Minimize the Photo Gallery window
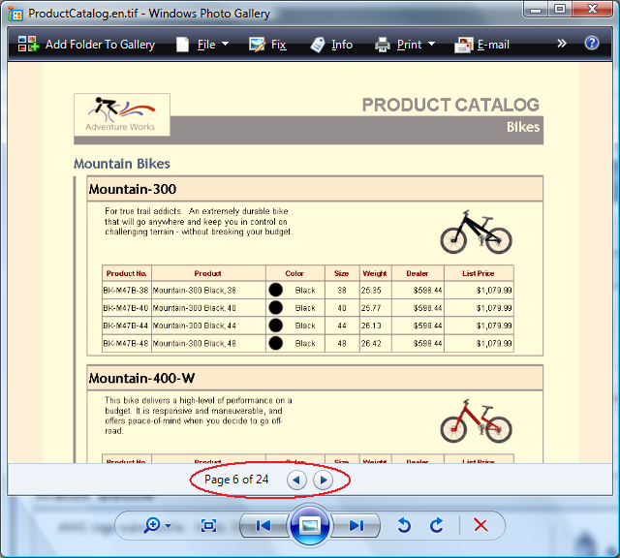The image size is (620, 558). point(536,9)
